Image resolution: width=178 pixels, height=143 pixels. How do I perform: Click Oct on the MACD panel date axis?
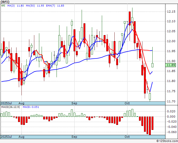point(127,137)
